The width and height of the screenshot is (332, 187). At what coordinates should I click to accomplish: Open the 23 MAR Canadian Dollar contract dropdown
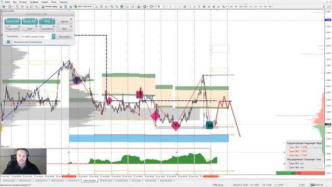click(38, 36)
